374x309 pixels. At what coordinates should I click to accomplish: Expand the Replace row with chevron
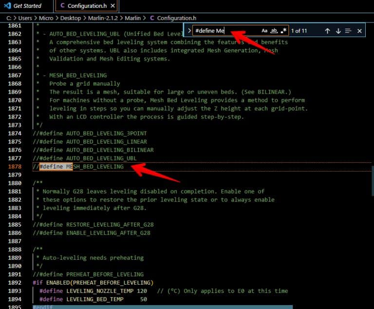click(189, 31)
